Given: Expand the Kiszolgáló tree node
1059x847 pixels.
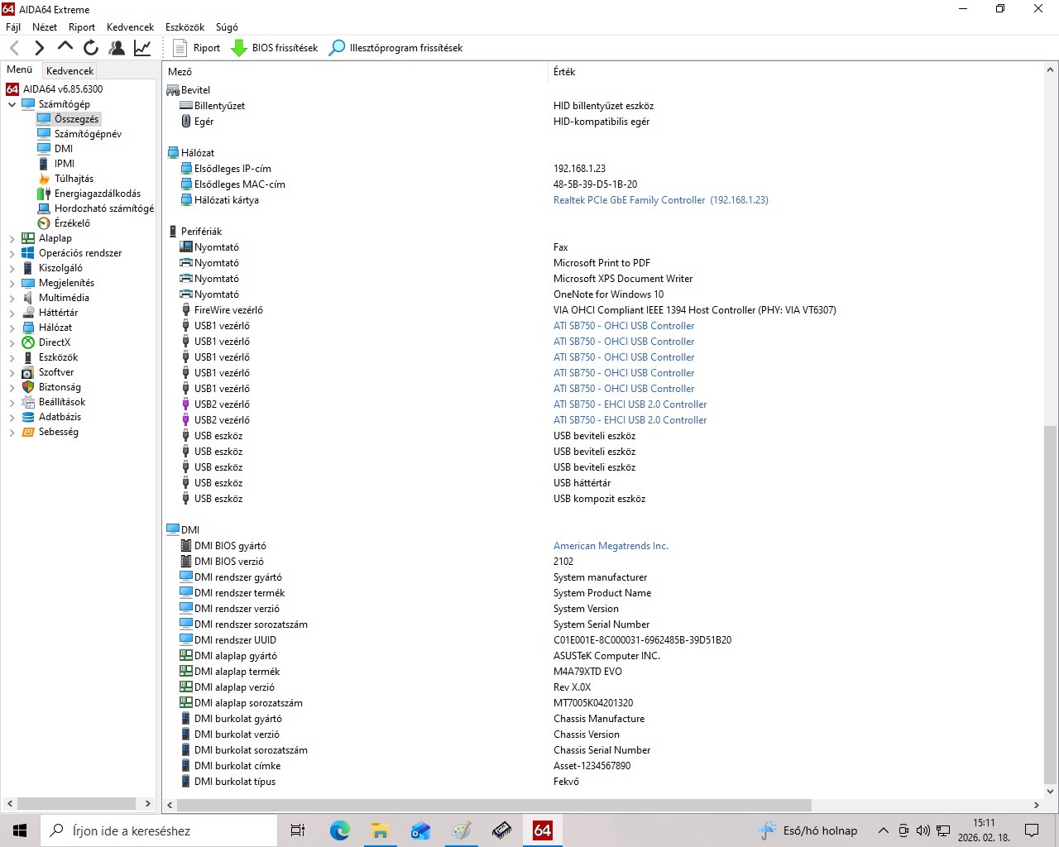Looking at the screenshot, I should tap(12, 268).
